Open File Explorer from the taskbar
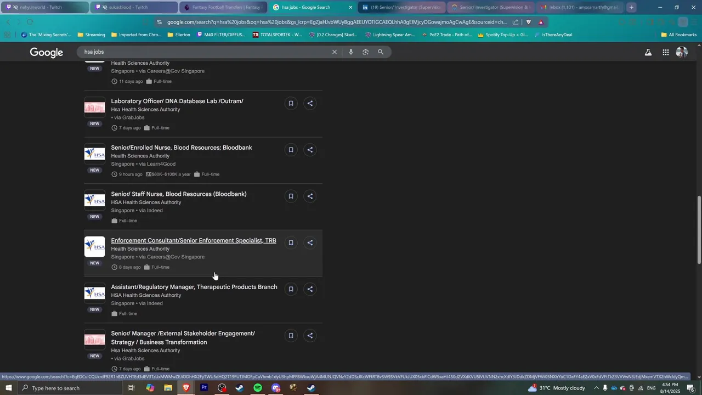 pyautogui.click(x=168, y=388)
